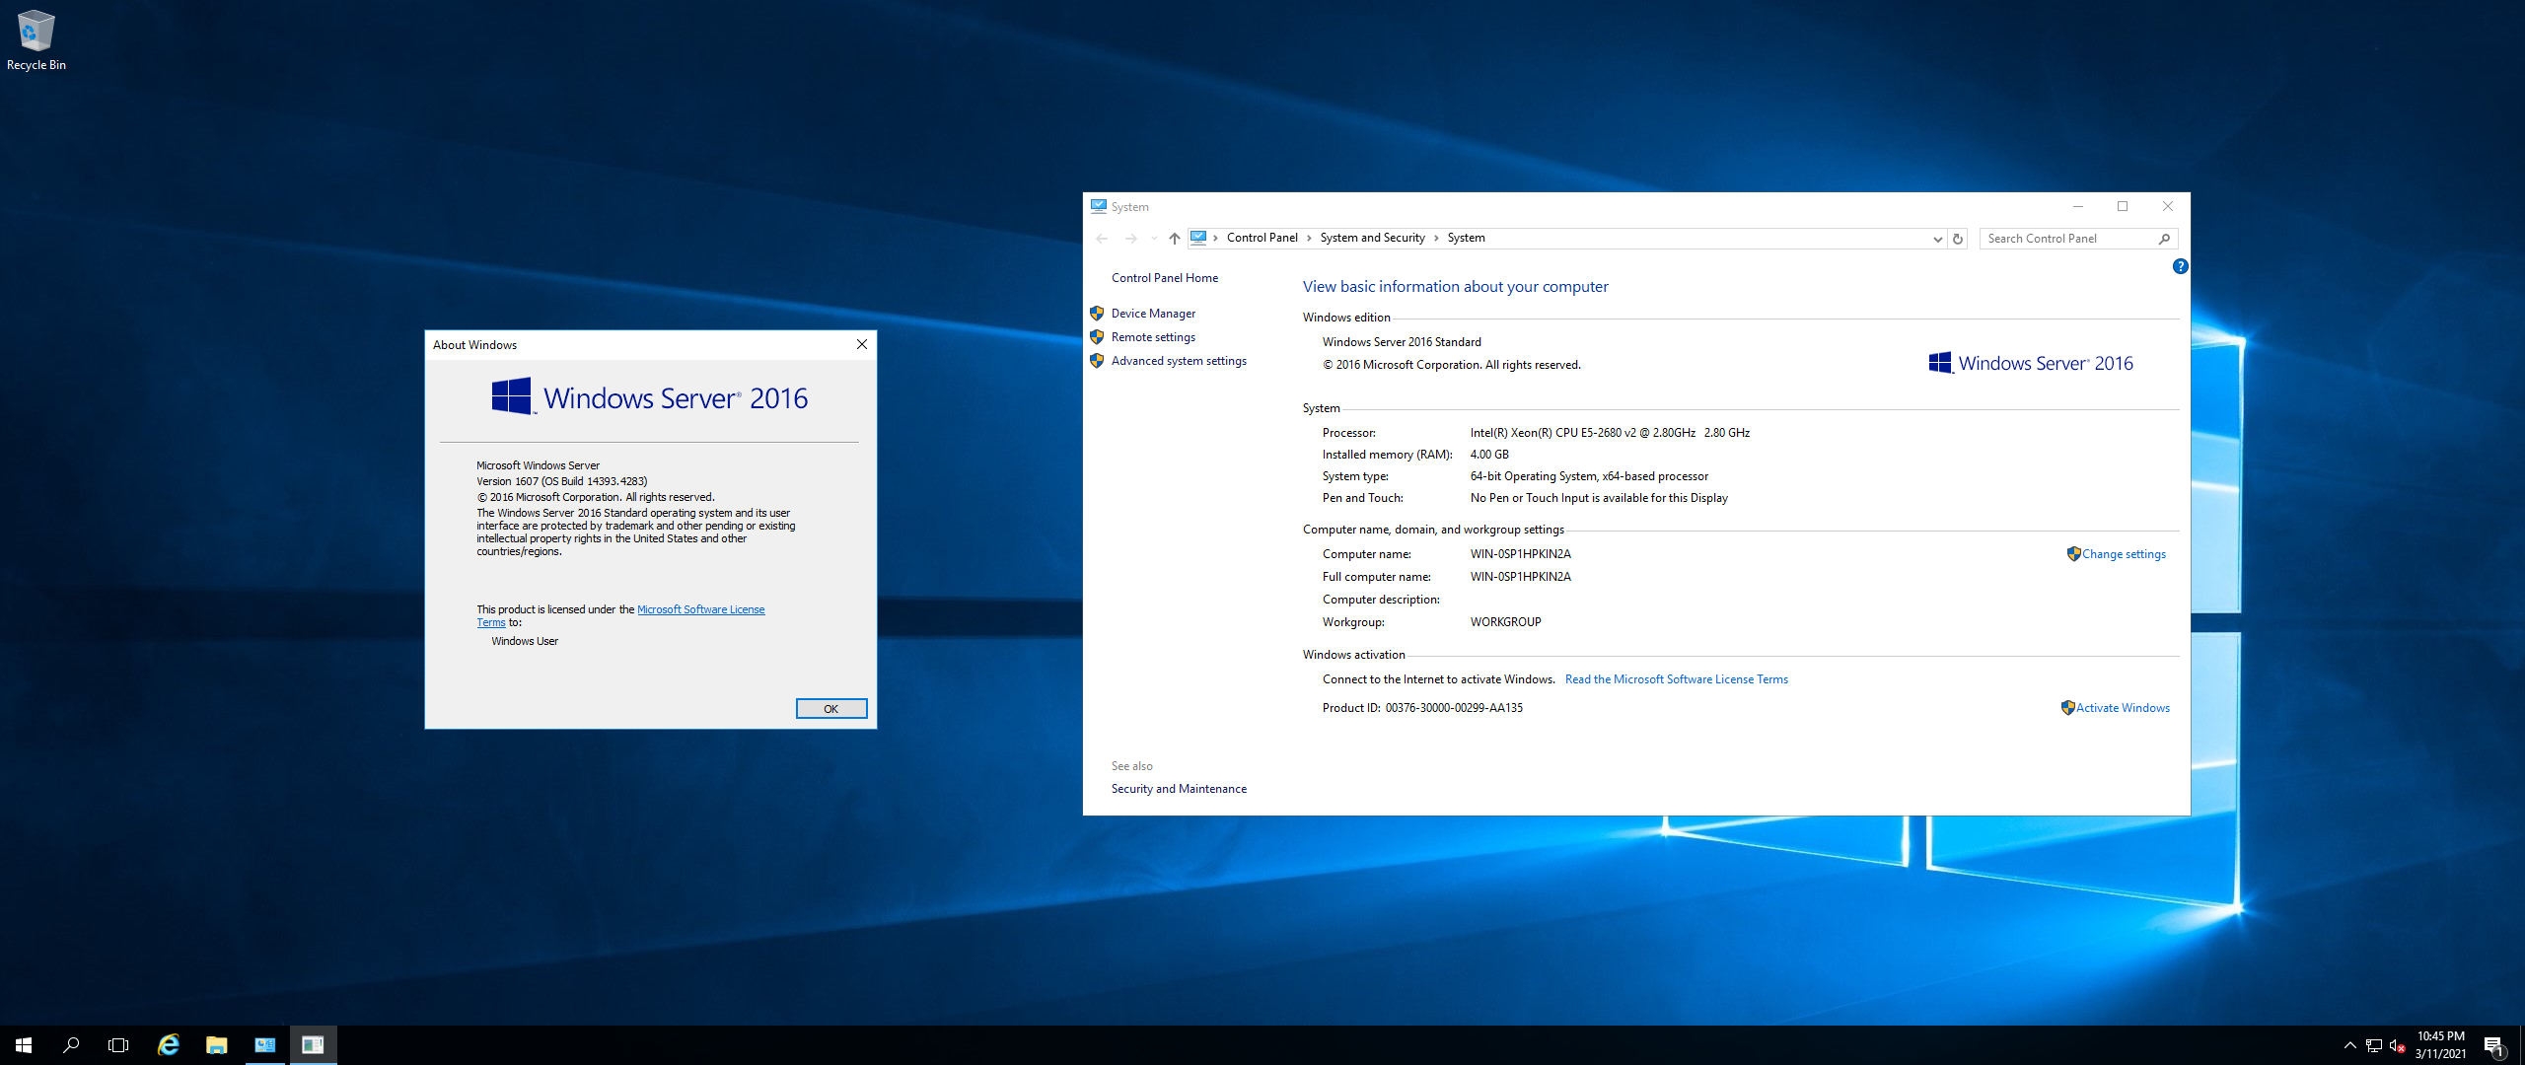Open Remote settings link
The width and height of the screenshot is (2525, 1065).
1153,337
